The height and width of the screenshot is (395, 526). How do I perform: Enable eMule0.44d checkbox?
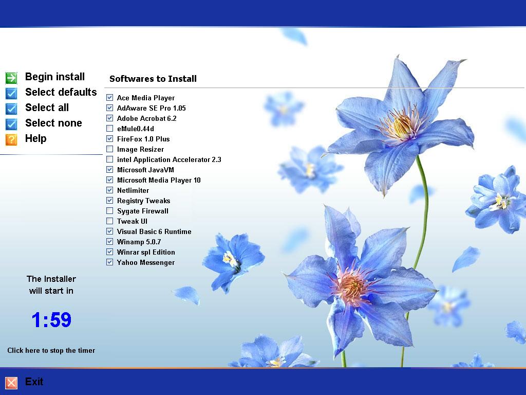click(x=110, y=128)
